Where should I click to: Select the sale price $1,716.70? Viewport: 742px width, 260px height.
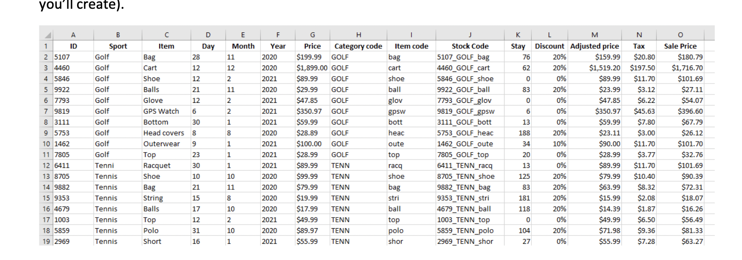tap(680, 68)
